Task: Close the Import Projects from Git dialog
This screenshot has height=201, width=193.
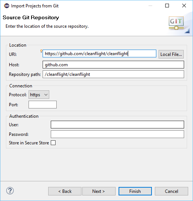Action: tap(184, 6)
